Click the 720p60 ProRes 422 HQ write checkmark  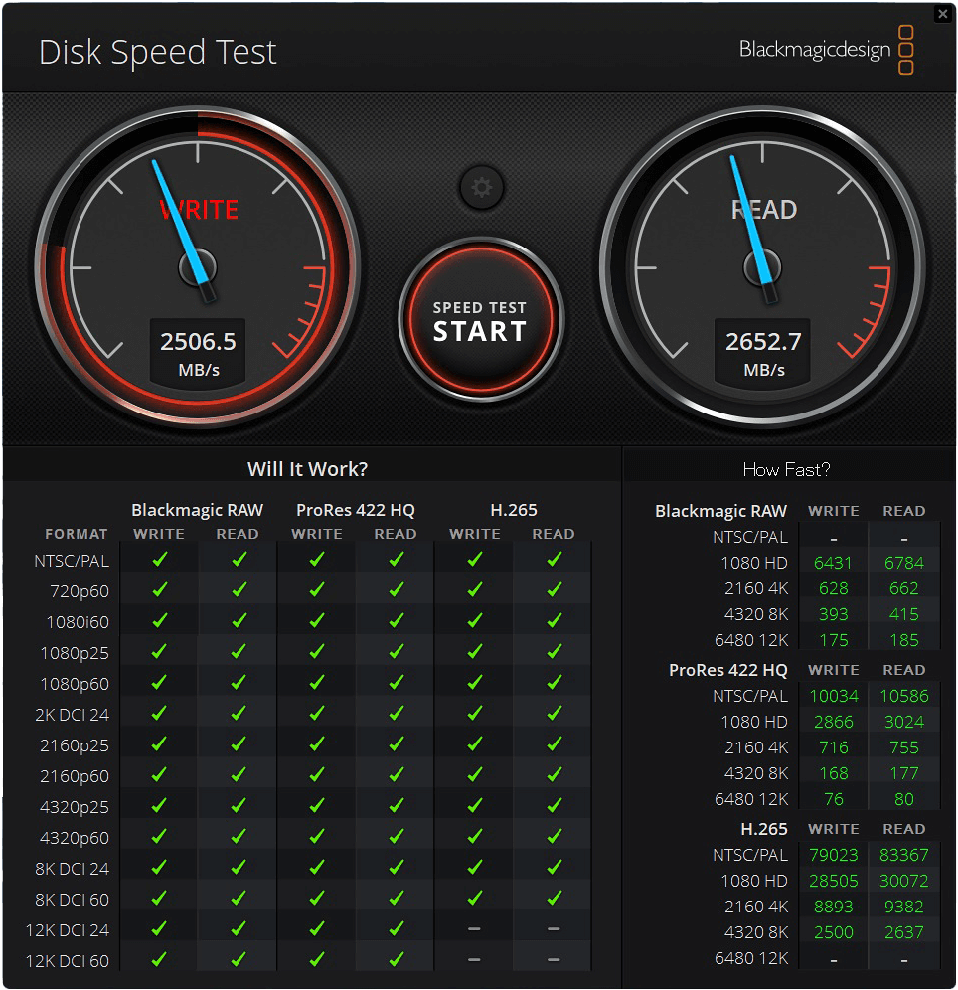point(317,590)
